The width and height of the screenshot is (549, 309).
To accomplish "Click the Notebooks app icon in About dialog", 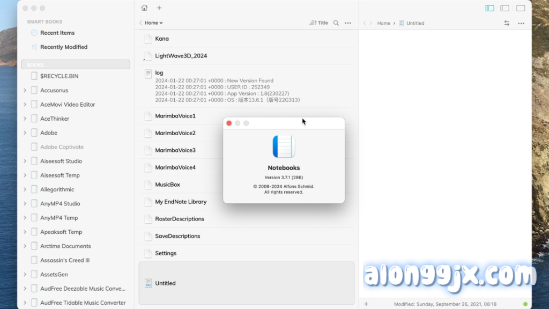I will coord(284,146).
